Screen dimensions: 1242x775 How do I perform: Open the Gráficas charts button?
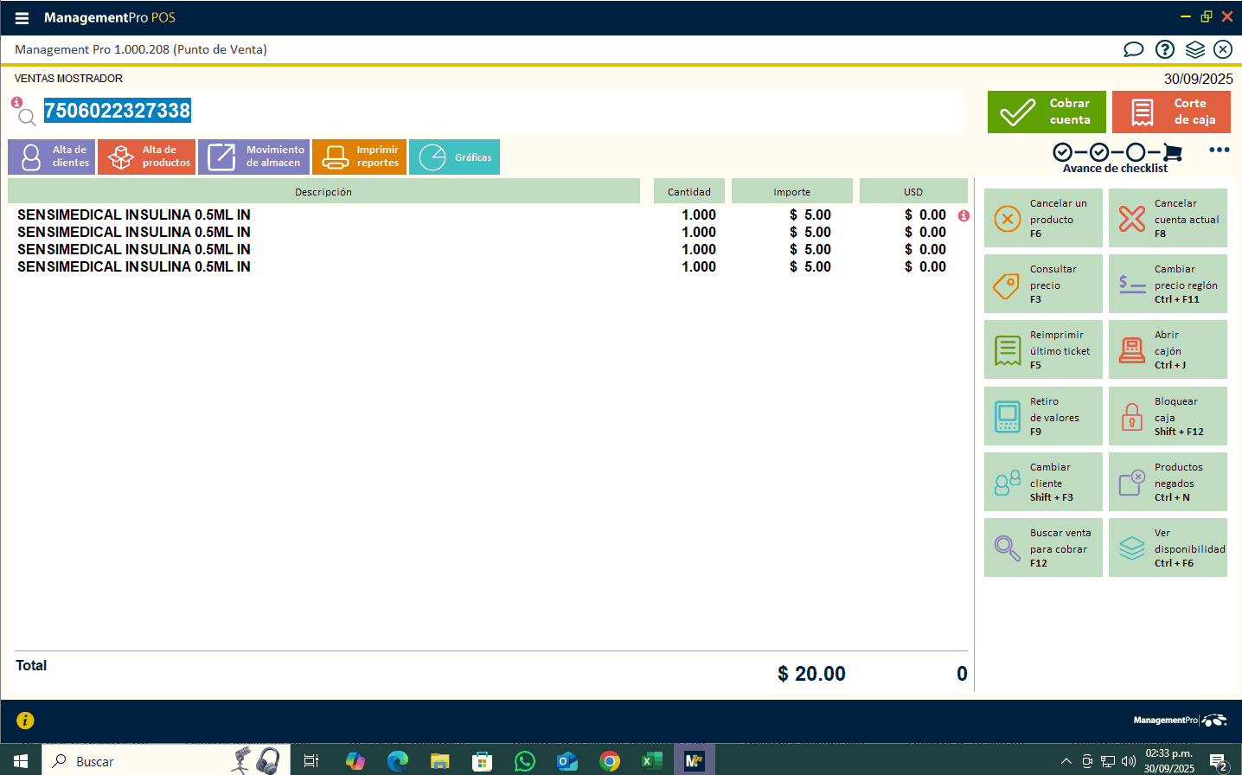tap(454, 157)
